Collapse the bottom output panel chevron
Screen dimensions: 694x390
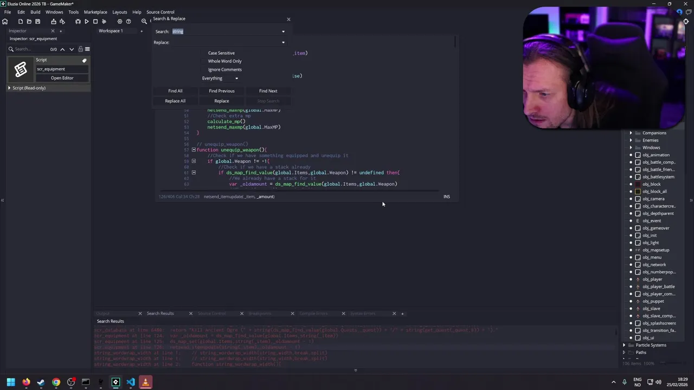click(355, 370)
